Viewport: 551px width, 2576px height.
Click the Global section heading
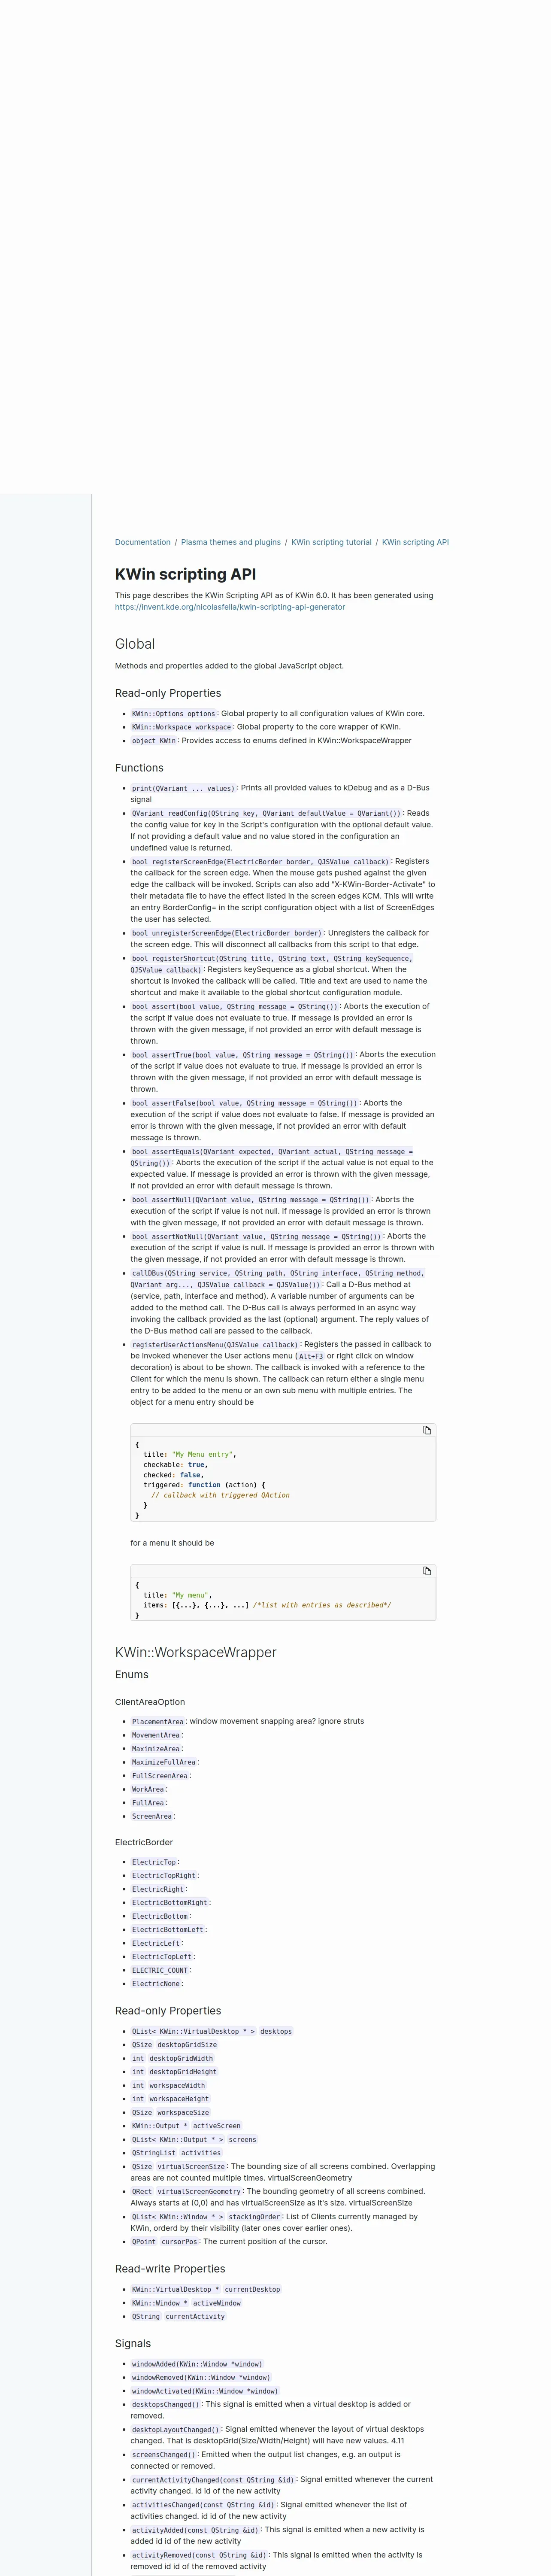[135, 644]
